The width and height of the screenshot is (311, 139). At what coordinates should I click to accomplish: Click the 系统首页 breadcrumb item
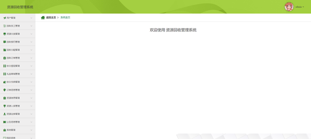(65, 18)
